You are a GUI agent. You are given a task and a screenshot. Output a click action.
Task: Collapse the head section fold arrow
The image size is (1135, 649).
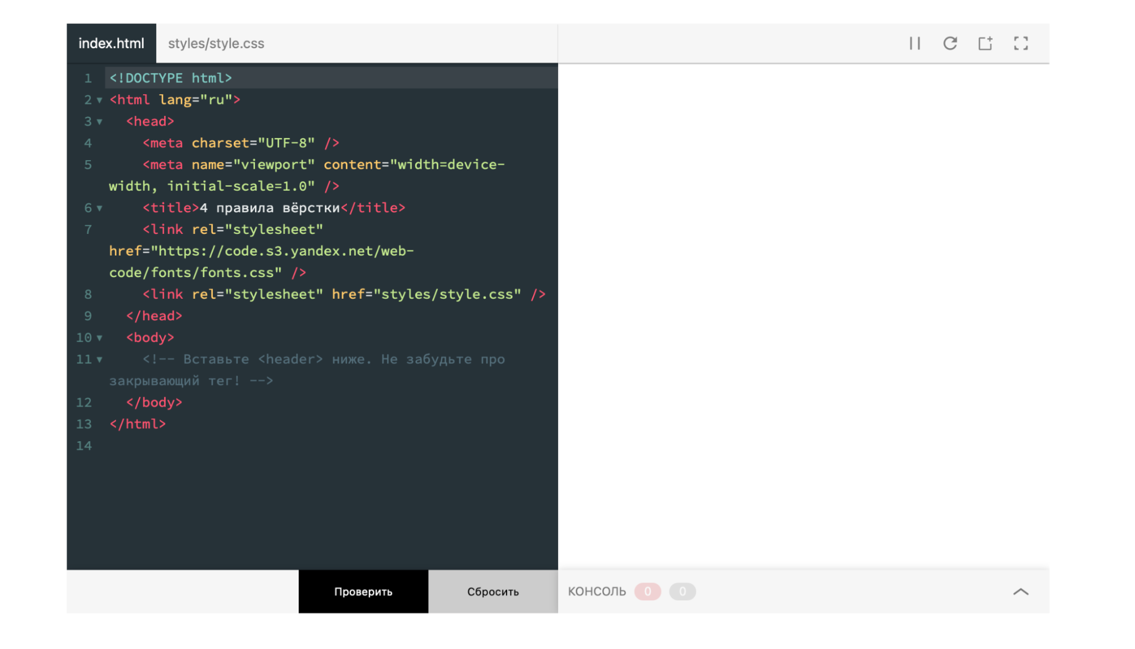pos(99,122)
